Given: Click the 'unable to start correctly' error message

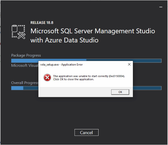Looking at the screenshot, I should click(89, 76).
